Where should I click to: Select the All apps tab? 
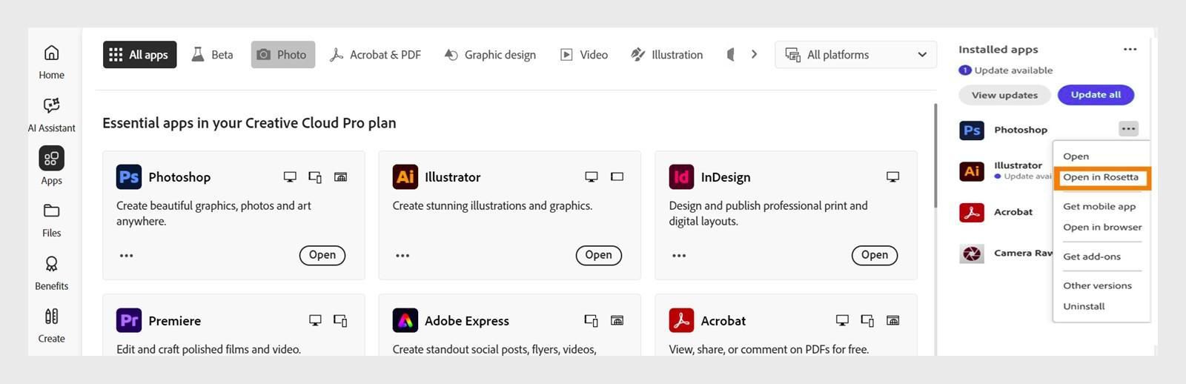click(x=139, y=55)
